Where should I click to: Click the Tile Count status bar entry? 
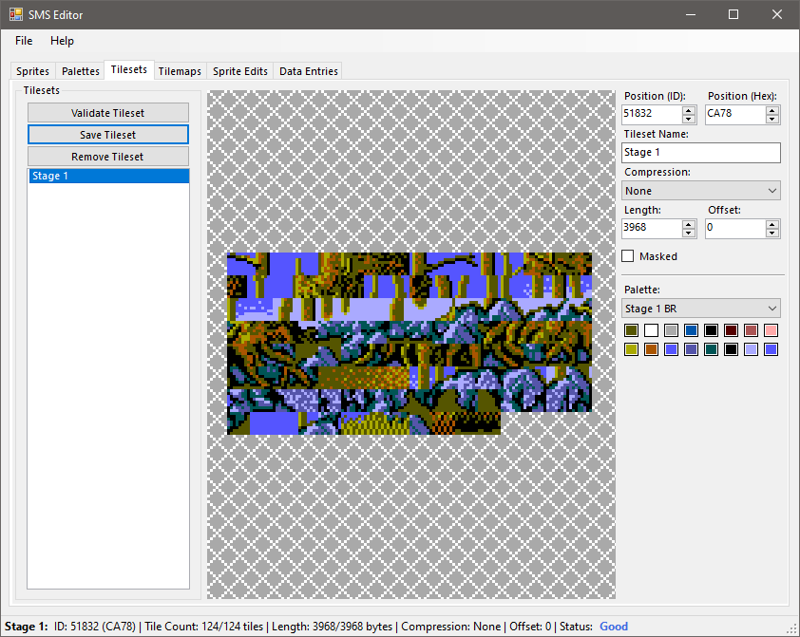click(x=204, y=627)
